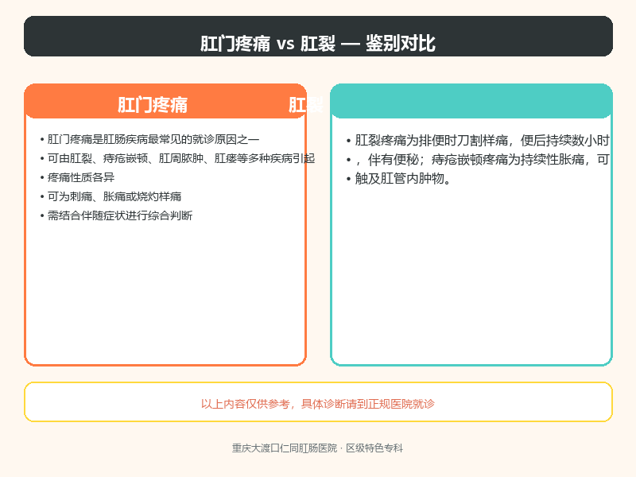Screen dimensions: 636x477
Task: Click the line 触及肛管内肿物。
Action: [399, 178]
